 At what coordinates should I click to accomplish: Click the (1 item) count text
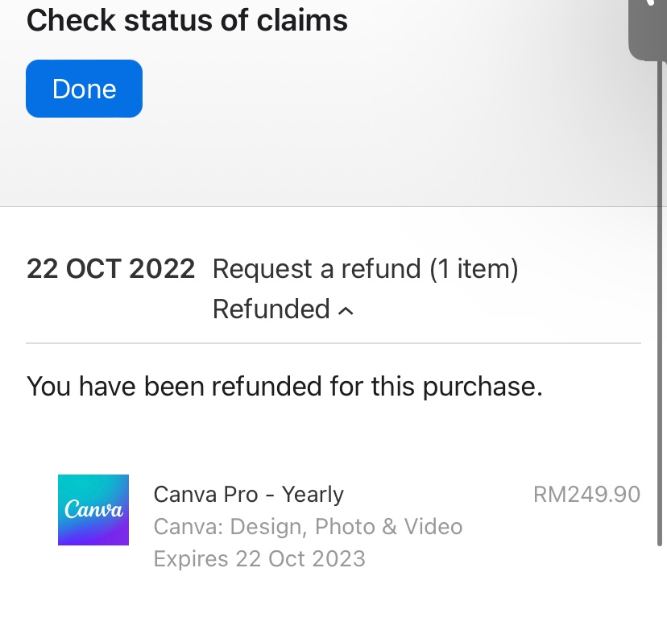point(473,268)
